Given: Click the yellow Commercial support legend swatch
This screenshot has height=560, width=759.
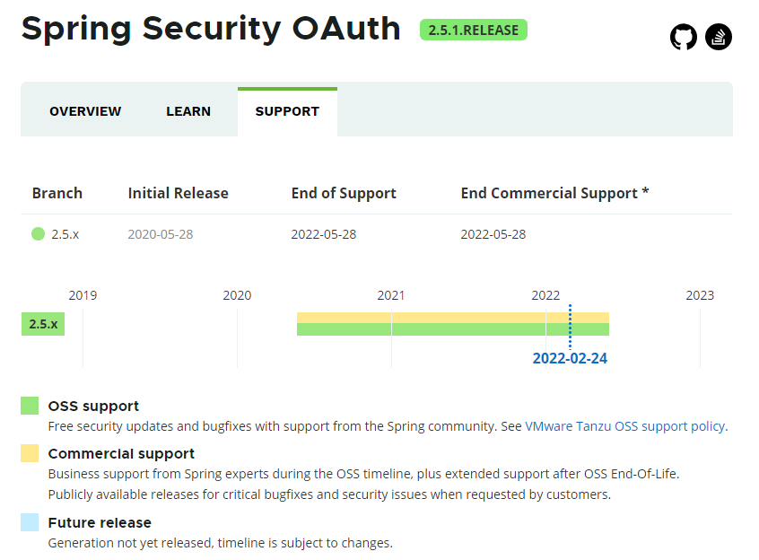Looking at the screenshot, I should click(30, 453).
